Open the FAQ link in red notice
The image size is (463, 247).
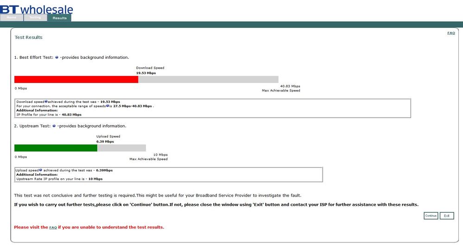(53, 228)
